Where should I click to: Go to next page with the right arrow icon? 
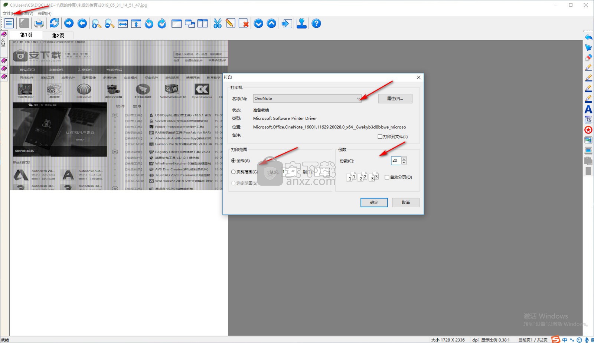69,23
